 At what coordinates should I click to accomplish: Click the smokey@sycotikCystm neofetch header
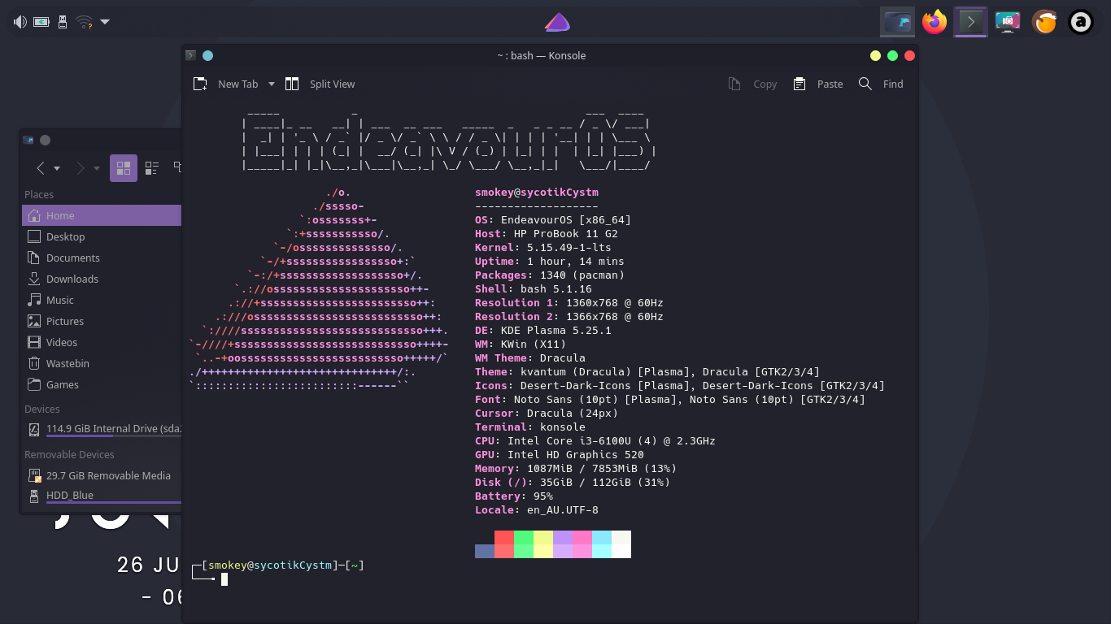pos(537,193)
